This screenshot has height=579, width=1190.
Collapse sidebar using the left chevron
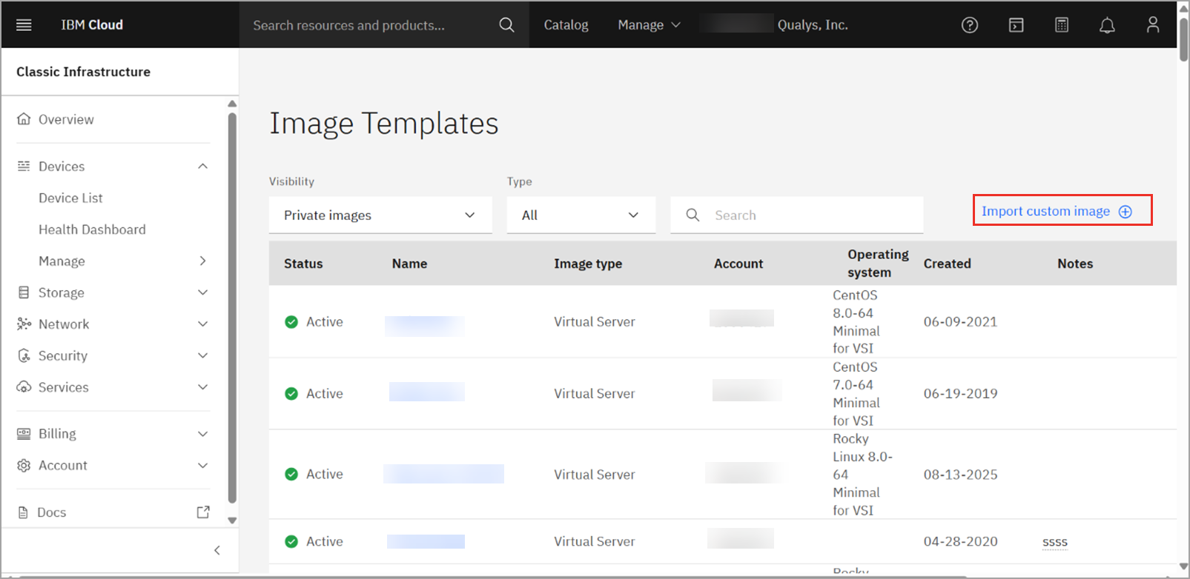click(x=217, y=550)
